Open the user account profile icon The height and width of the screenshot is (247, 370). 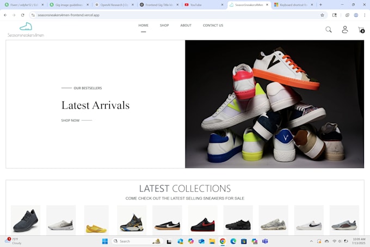[x=345, y=29]
